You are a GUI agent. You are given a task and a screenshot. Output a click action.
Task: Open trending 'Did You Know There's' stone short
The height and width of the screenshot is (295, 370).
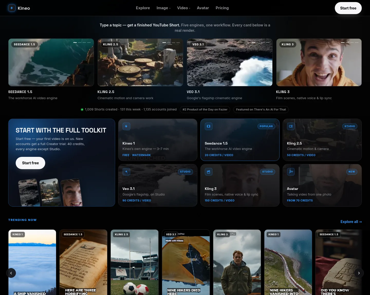pos(339,262)
